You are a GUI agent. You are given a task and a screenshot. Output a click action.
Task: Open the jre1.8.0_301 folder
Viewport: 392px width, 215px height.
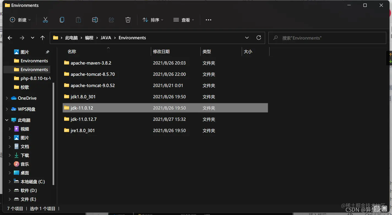point(83,130)
